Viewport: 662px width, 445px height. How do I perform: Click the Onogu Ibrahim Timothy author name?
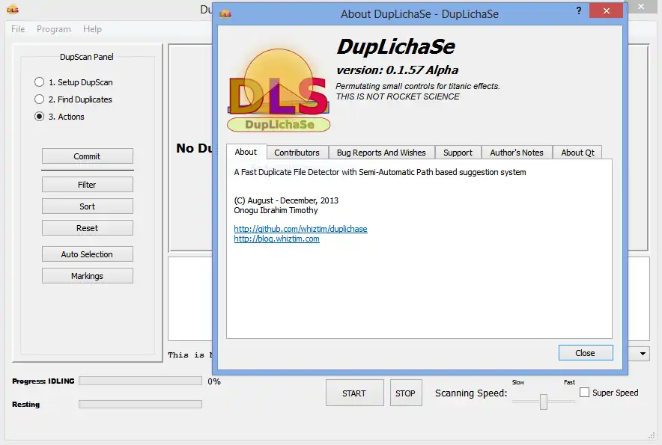point(276,210)
